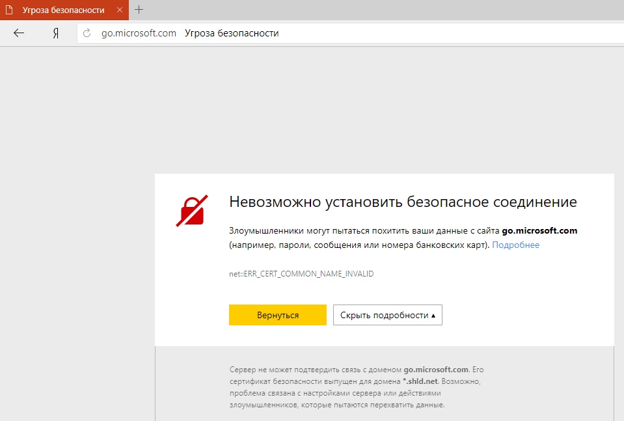Click the heading Невозможно установить безопасное соединение
This screenshot has height=421, width=624.
click(403, 202)
